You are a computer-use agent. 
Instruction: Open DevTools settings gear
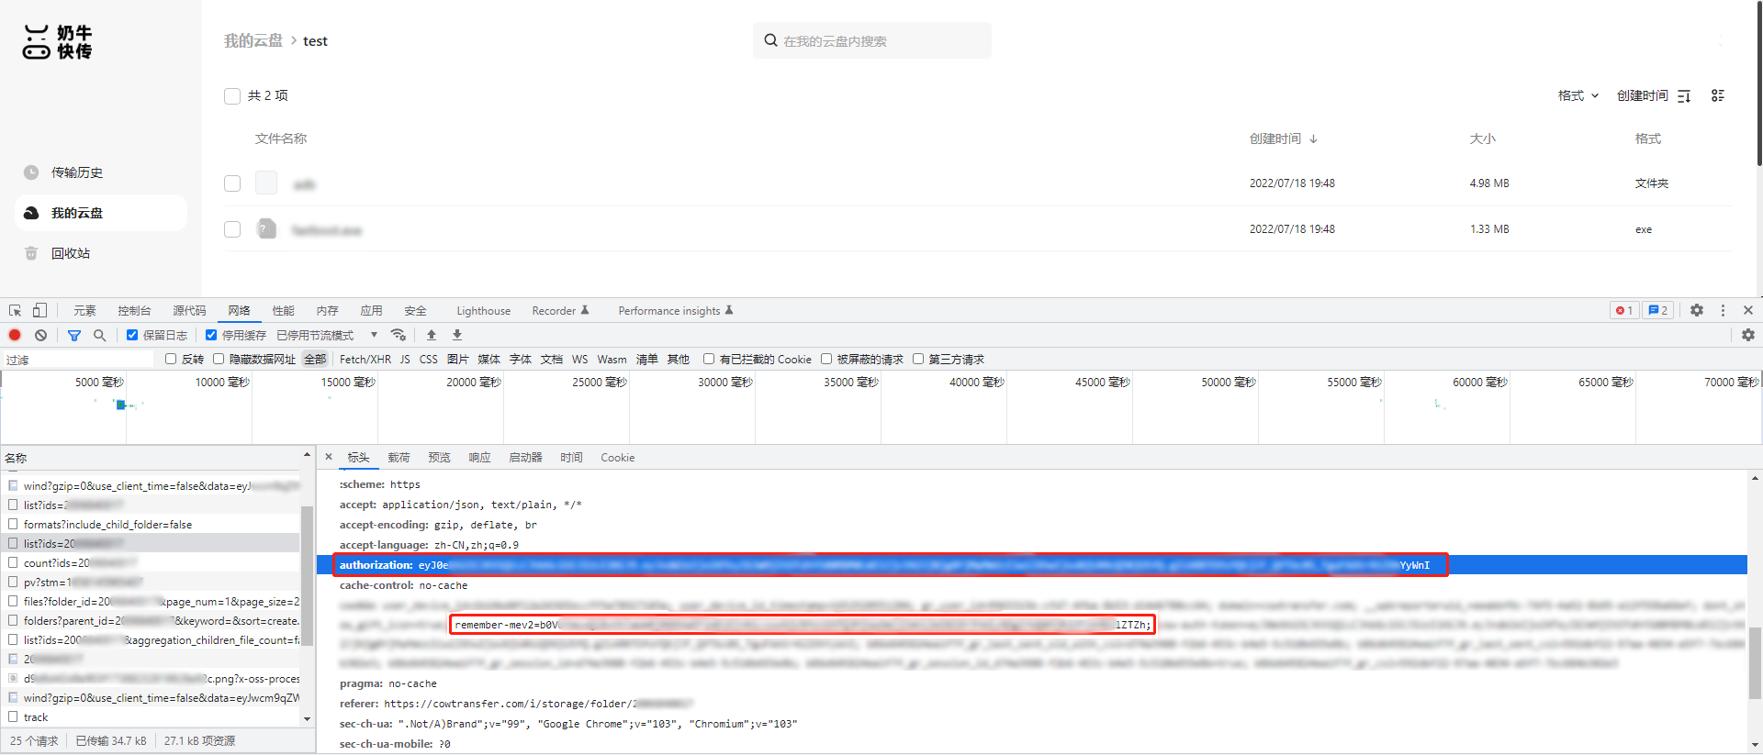1697,311
